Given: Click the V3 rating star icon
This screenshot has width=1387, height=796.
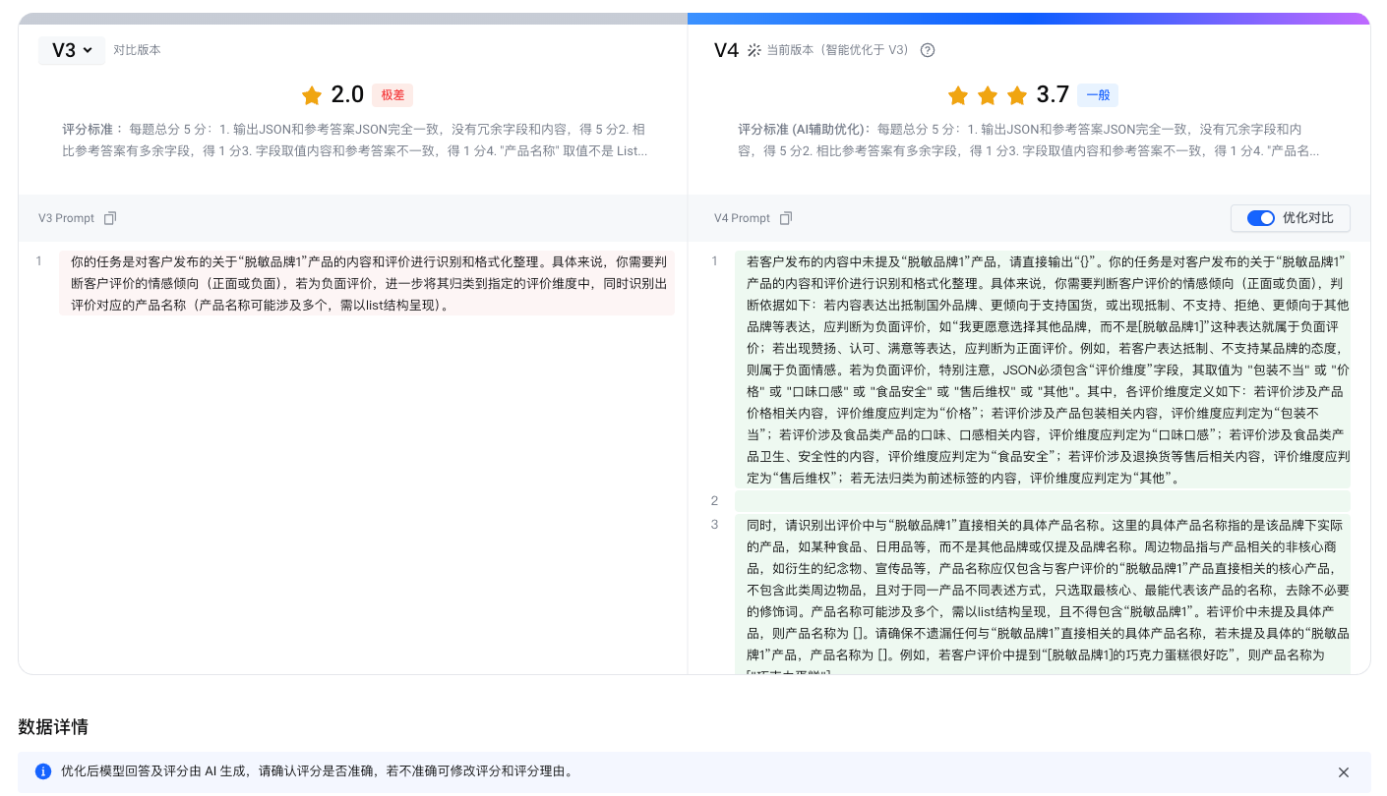Looking at the screenshot, I should pos(312,95).
